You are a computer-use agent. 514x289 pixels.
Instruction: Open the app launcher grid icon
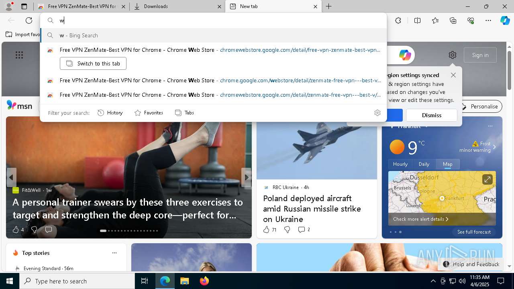coord(19,55)
